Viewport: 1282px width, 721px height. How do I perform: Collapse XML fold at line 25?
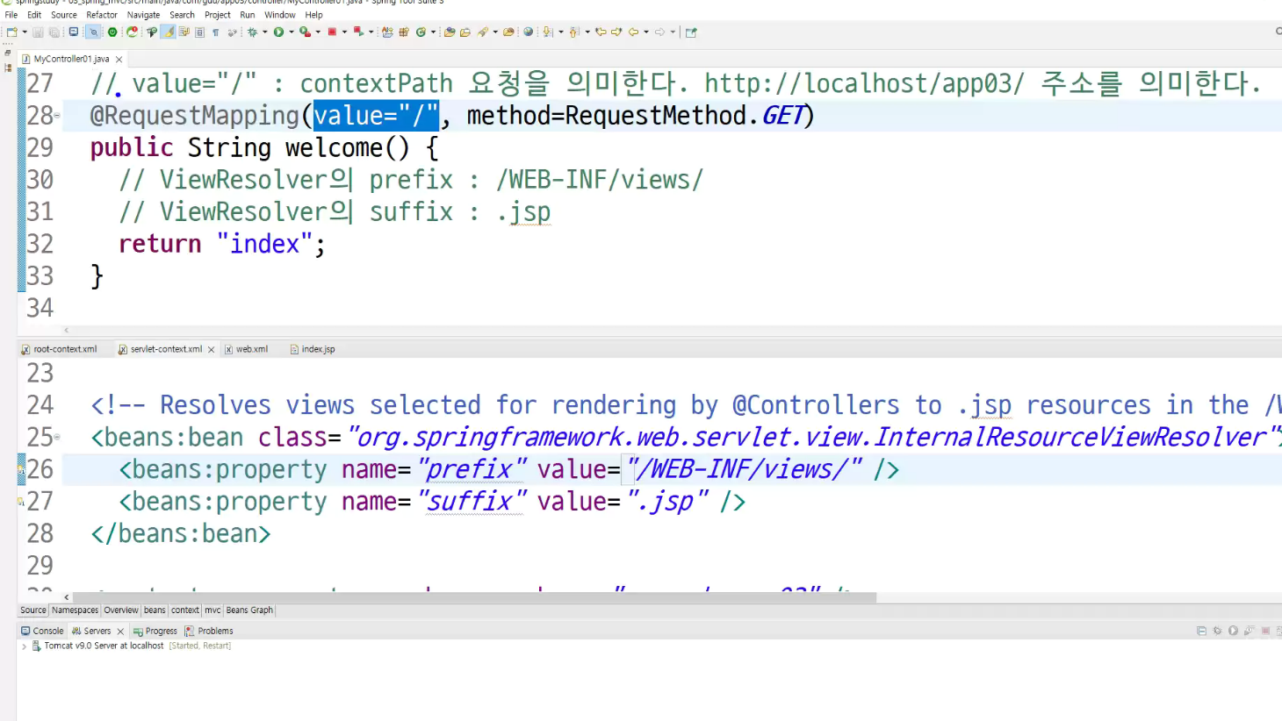[x=57, y=437]
